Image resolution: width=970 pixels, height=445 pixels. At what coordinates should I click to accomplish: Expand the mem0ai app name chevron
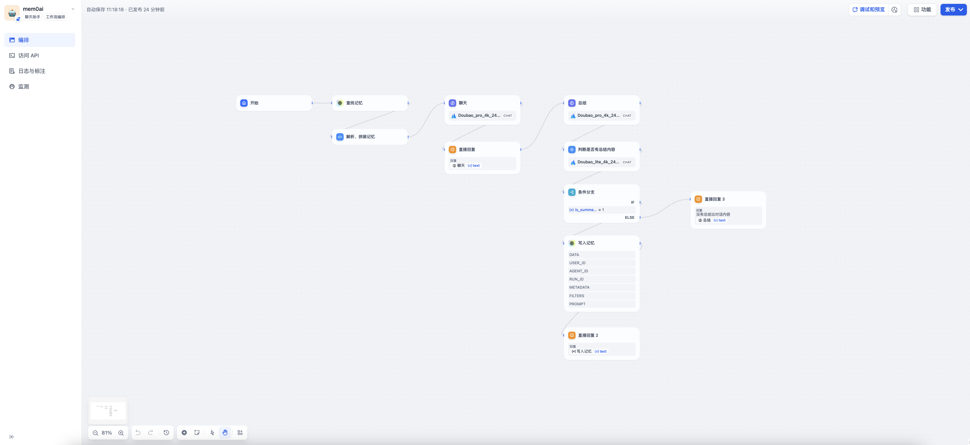click(73, 9)
